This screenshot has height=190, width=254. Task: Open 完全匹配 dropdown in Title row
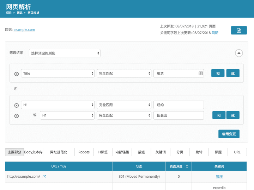point(124,73)
